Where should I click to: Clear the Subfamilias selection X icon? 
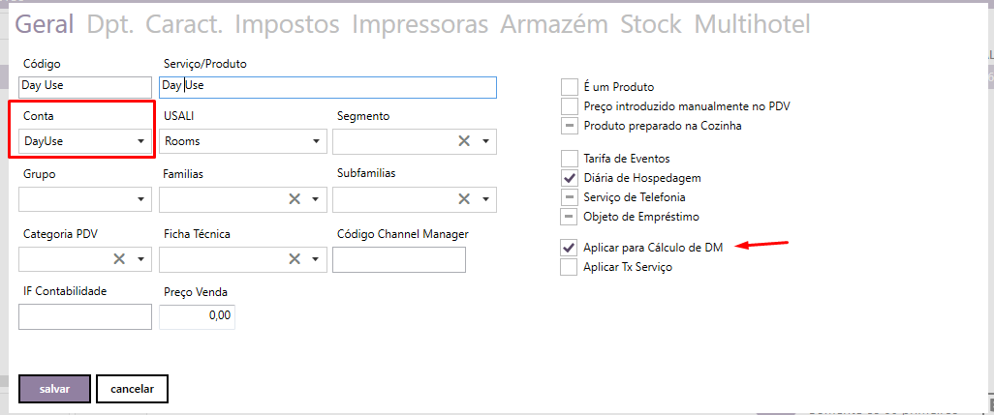point(464,199)
